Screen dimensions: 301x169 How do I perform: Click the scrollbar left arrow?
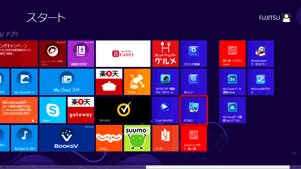4,167
